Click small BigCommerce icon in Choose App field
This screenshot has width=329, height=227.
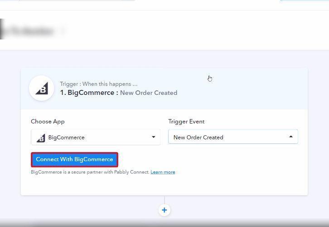click(x=41, y=138)
